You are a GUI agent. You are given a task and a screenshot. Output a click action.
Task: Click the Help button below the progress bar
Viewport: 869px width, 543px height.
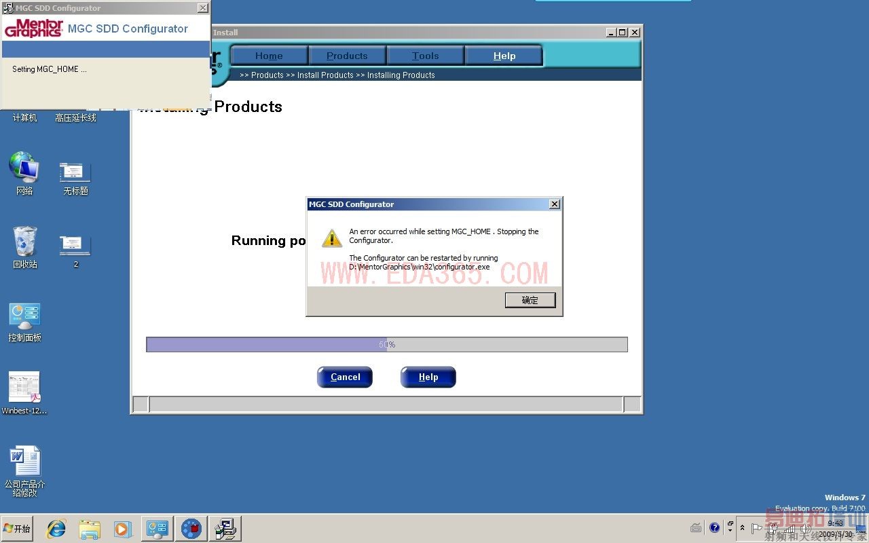point(428,377)
